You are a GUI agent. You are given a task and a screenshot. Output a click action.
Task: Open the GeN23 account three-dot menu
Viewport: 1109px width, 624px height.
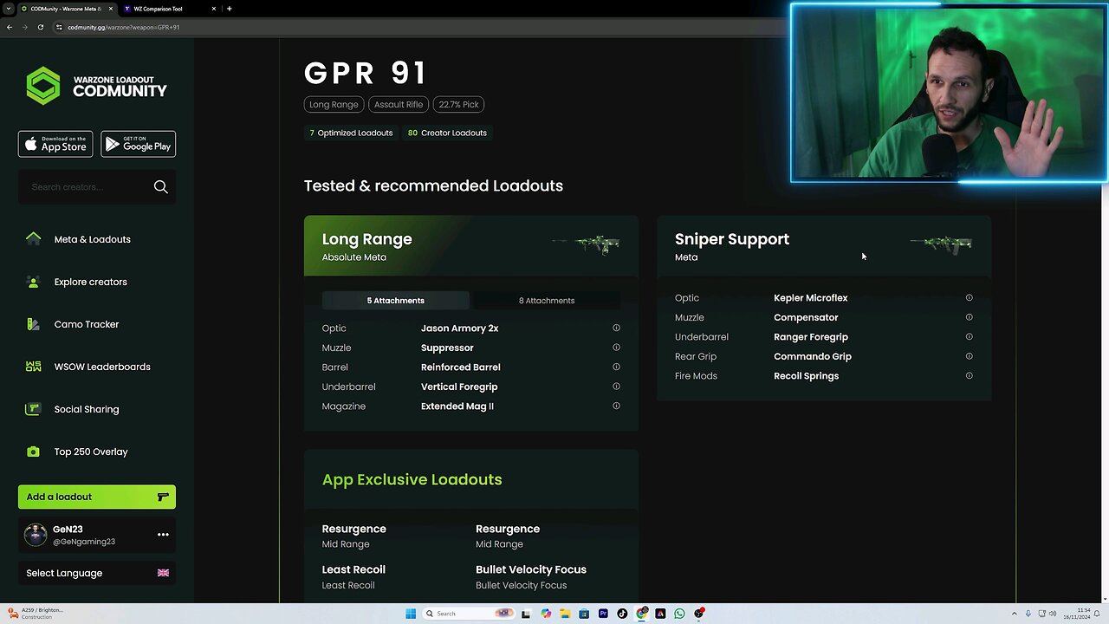point(163,535)
